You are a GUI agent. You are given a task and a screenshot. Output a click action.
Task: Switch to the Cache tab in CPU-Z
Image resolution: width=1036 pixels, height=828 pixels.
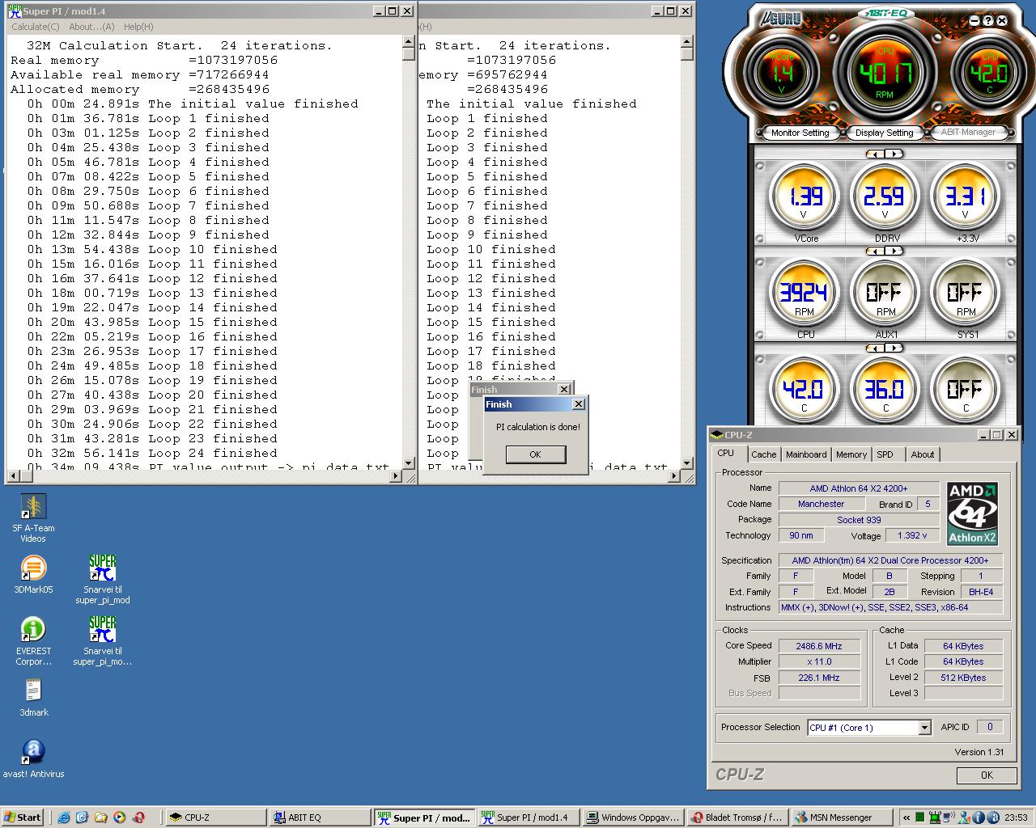[x=763, y=454]
